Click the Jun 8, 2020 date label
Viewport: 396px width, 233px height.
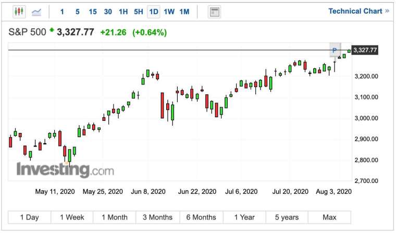[148, 191]
